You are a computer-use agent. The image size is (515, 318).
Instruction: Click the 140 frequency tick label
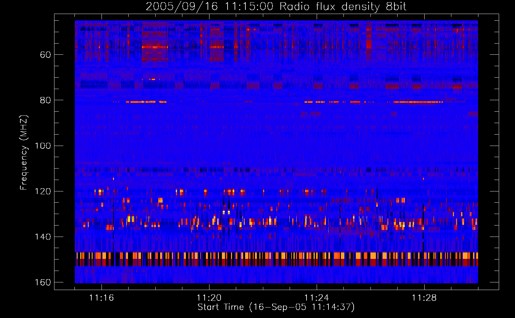(x=43, y=237)
